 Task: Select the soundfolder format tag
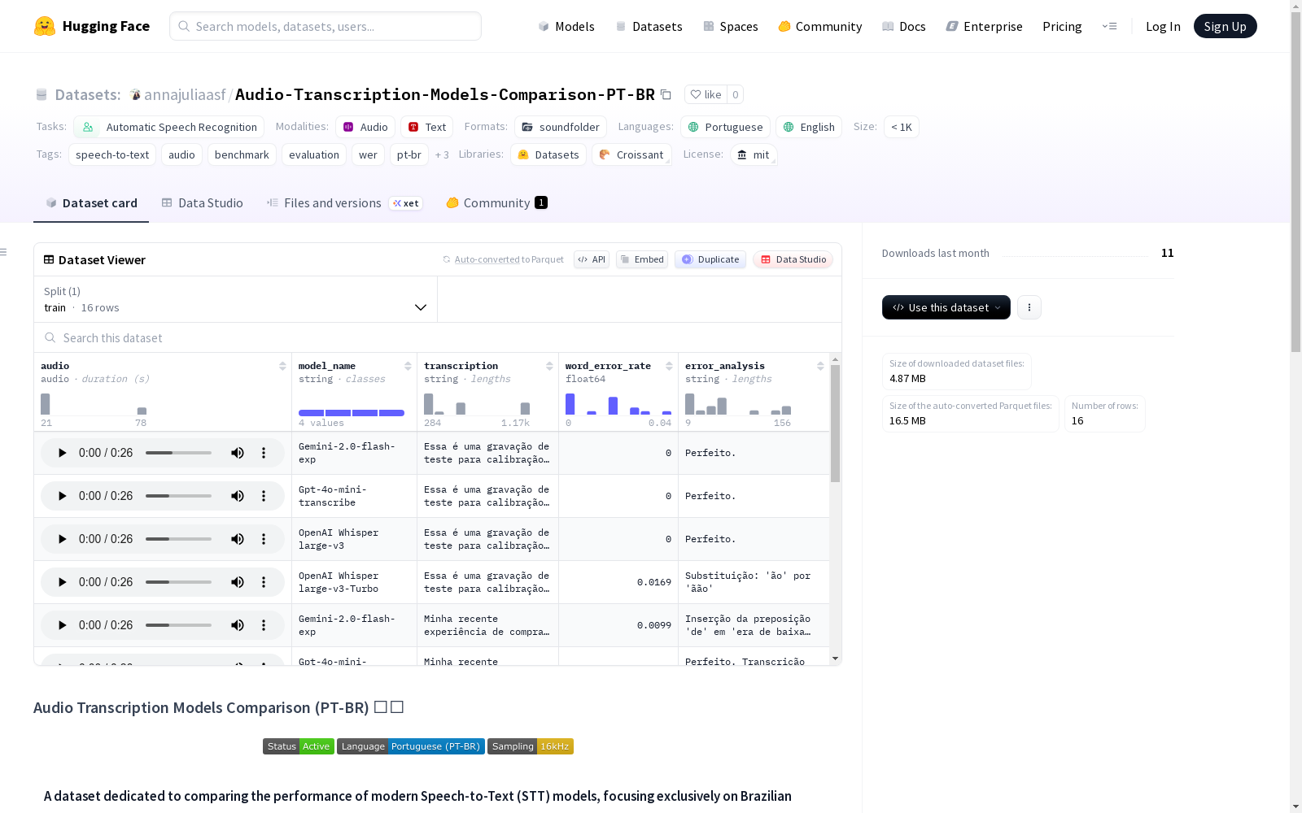(561, 127)
